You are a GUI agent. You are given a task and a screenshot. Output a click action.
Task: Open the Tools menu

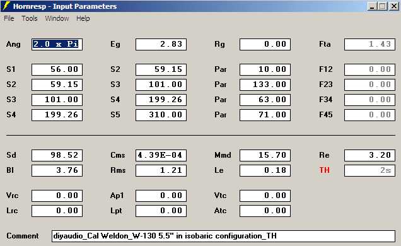pos(30,18)
